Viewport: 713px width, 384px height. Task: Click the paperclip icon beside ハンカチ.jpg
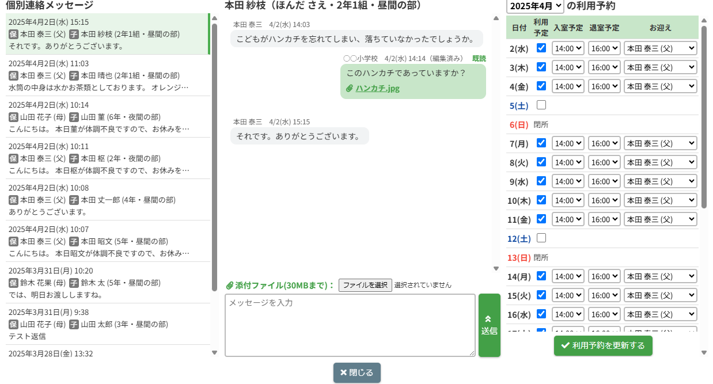tap(349, 89)
